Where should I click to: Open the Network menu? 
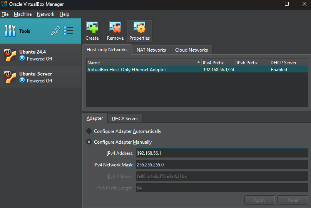point(45,14)
